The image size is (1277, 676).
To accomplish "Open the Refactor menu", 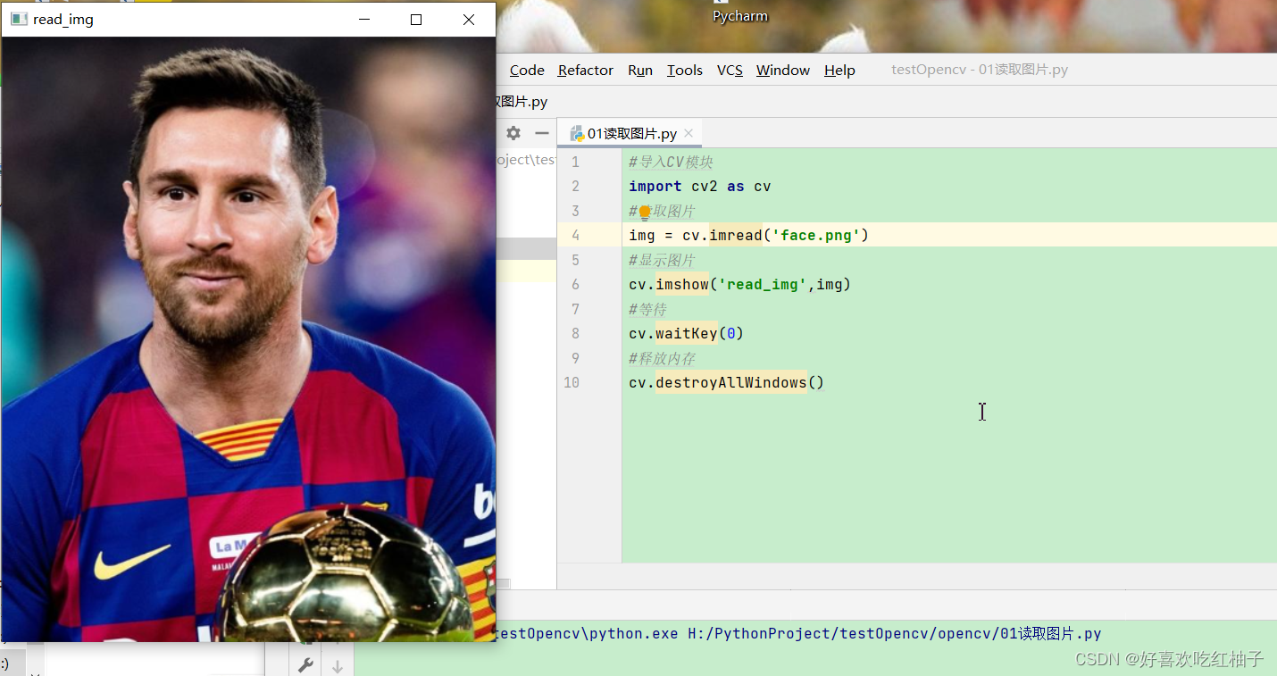I will coord(586,70).
